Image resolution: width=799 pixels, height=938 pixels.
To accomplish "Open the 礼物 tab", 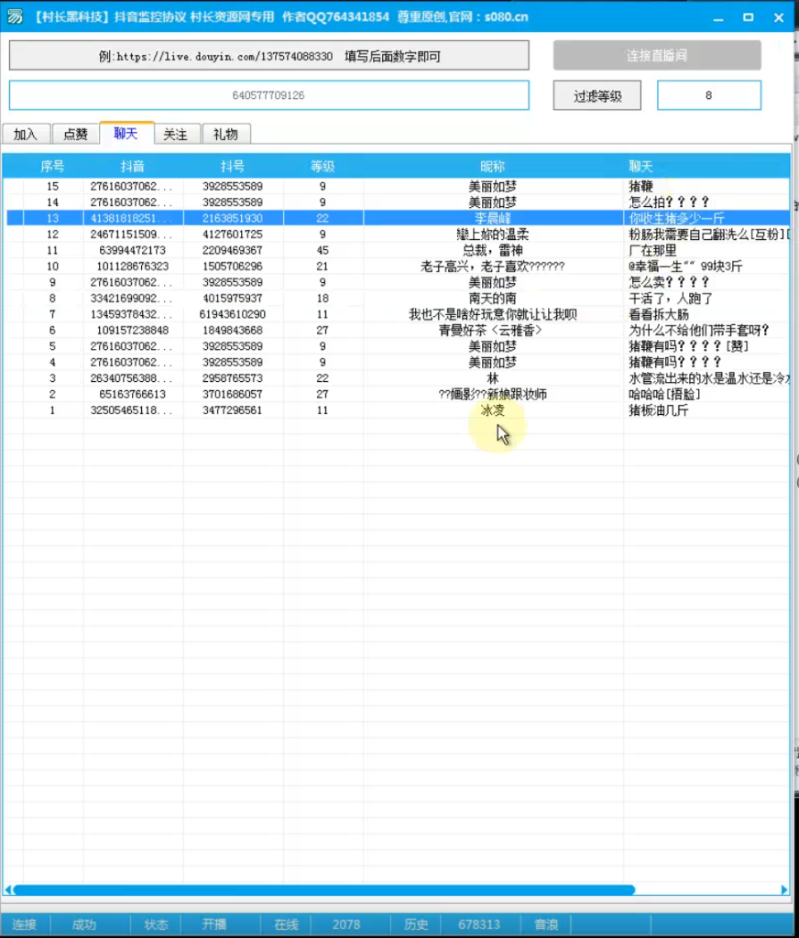I will [x=225, y=134].
